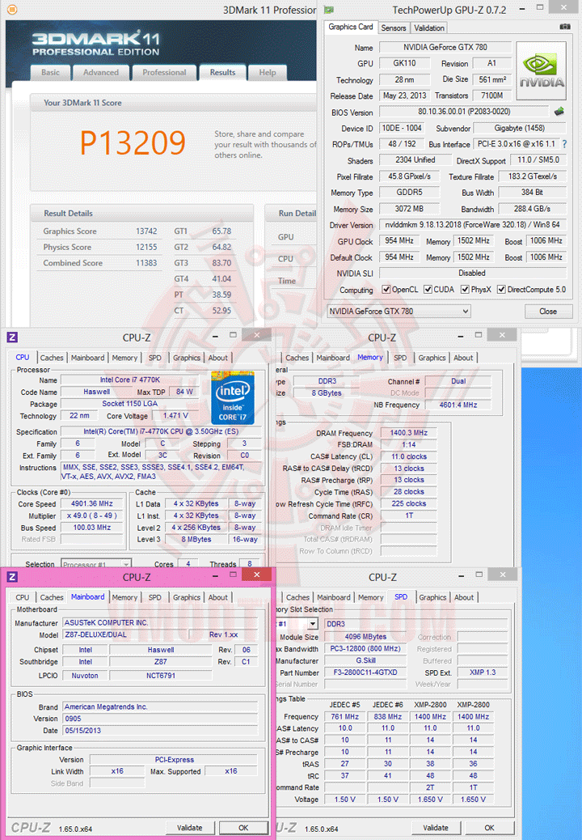Toggle the DirectCompute 5.0 checkbox
This screenshot has width=582, height=840.
click(501, 289)
